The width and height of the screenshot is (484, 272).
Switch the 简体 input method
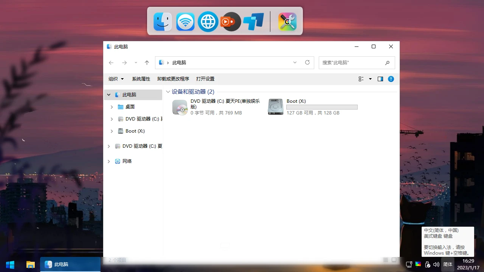coord(448,264)
